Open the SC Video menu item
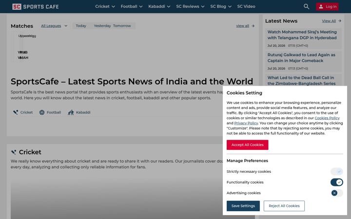This screenshot has height=219, width=351. [x=246, y=6]
